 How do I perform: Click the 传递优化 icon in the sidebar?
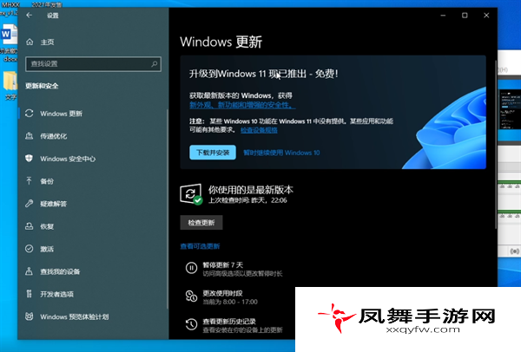tap(30, 136)
